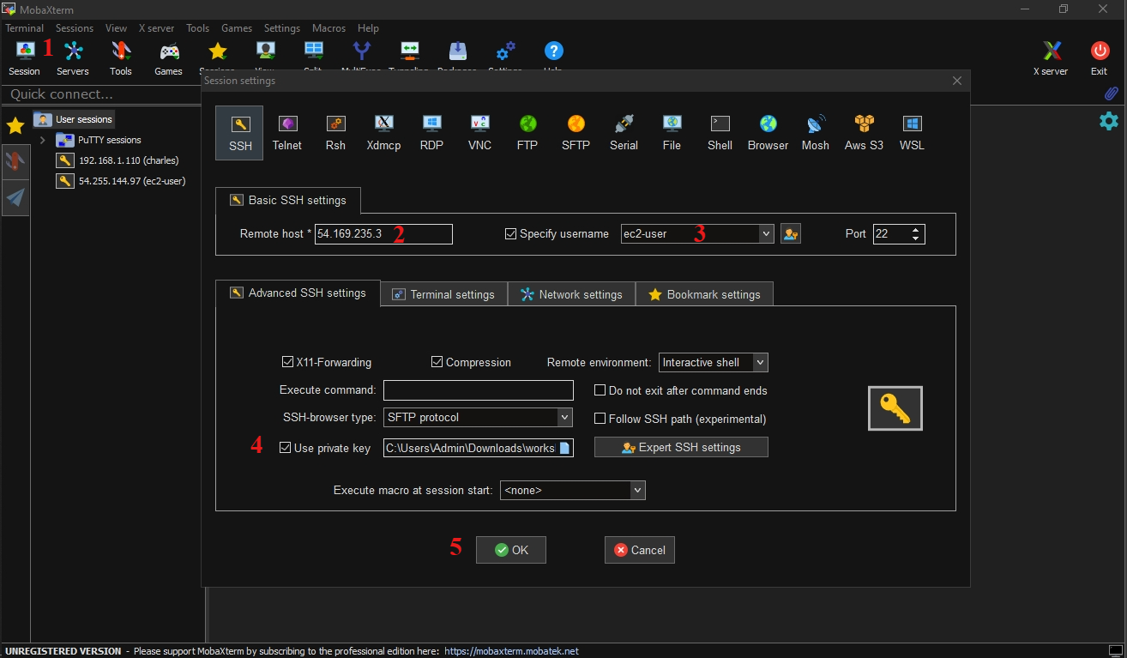Switch to Terminal settings tab
The width and height of the screenshot is (1127, 658).
coord(443,294)
